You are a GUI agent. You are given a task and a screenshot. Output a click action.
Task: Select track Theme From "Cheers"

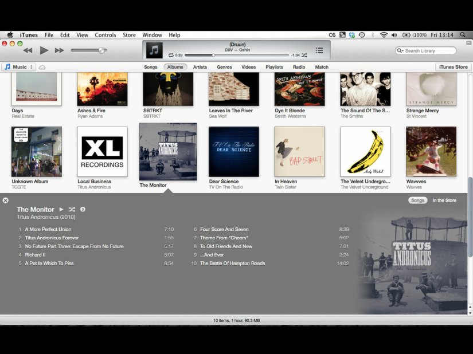pyautogui.click(x=271, y=238)
